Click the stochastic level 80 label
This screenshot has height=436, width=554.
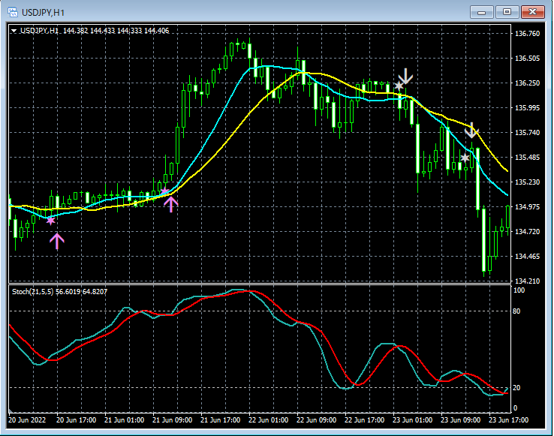(x=516, y=311)
